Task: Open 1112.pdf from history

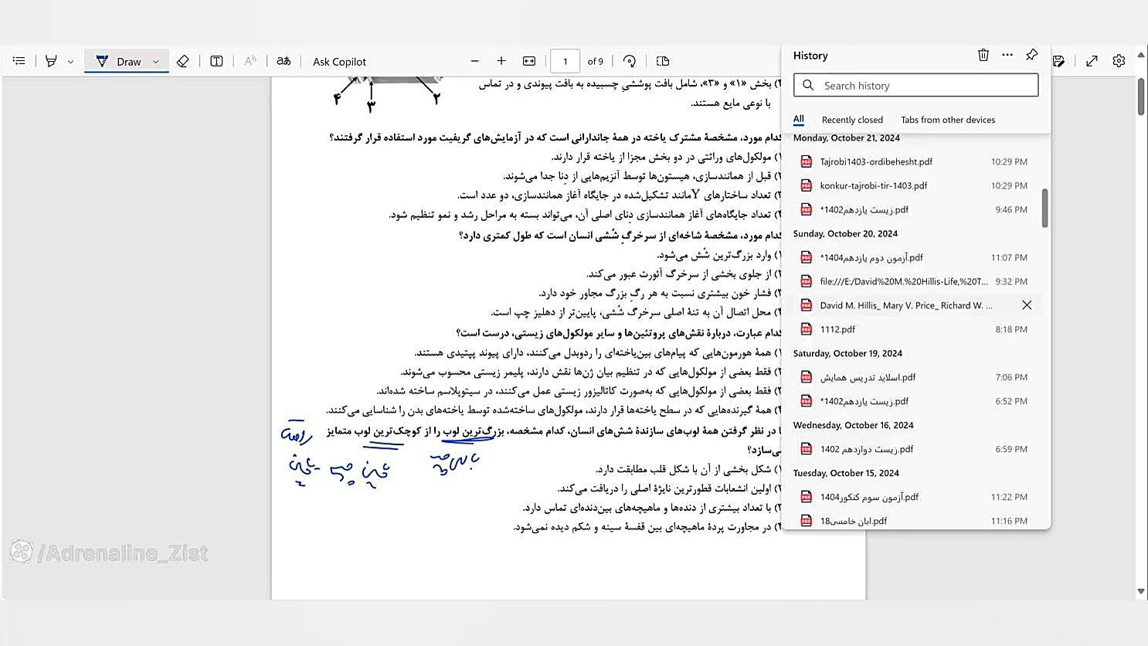Action: (915, 329)
